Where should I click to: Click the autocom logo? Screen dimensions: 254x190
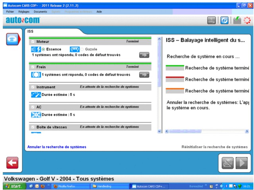(23, 20)
